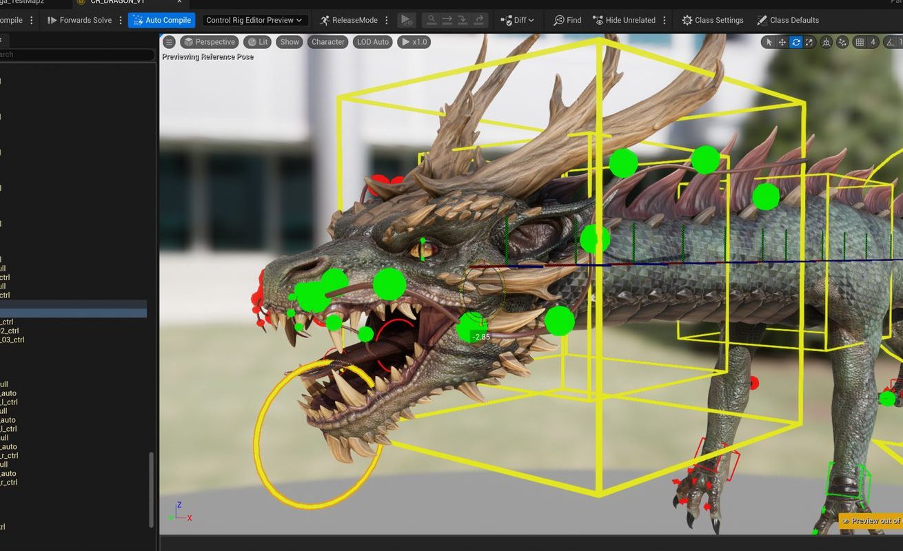Select the highlighted row in hierarchy list
Image resolution: width=903 pixels, height=551 pixels.
[x=73, y=309]
